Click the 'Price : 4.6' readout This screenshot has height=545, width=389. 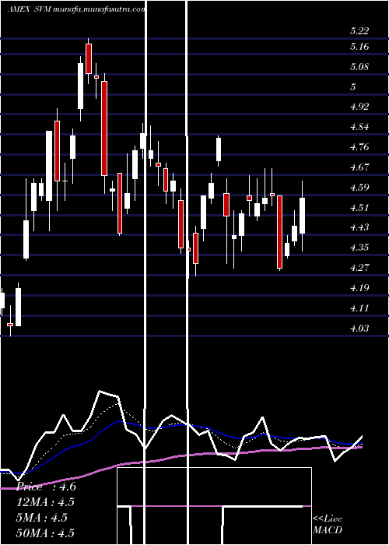click(x=46, y=487)
